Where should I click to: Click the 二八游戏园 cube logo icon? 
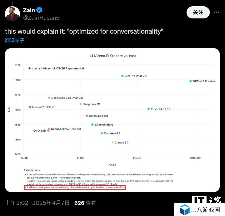185,209
